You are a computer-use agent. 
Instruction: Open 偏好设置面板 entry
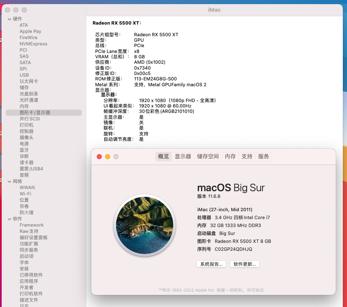(33, 237)
